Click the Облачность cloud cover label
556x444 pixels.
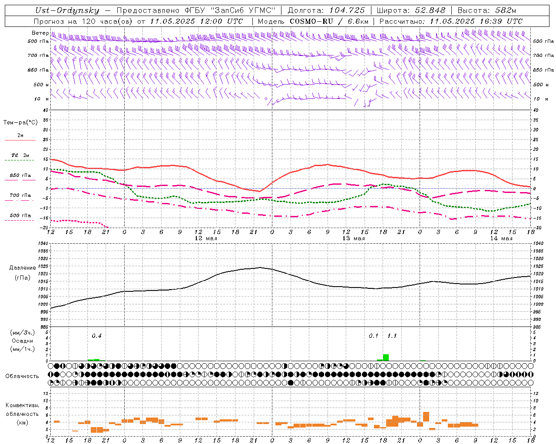click(22, 376)
